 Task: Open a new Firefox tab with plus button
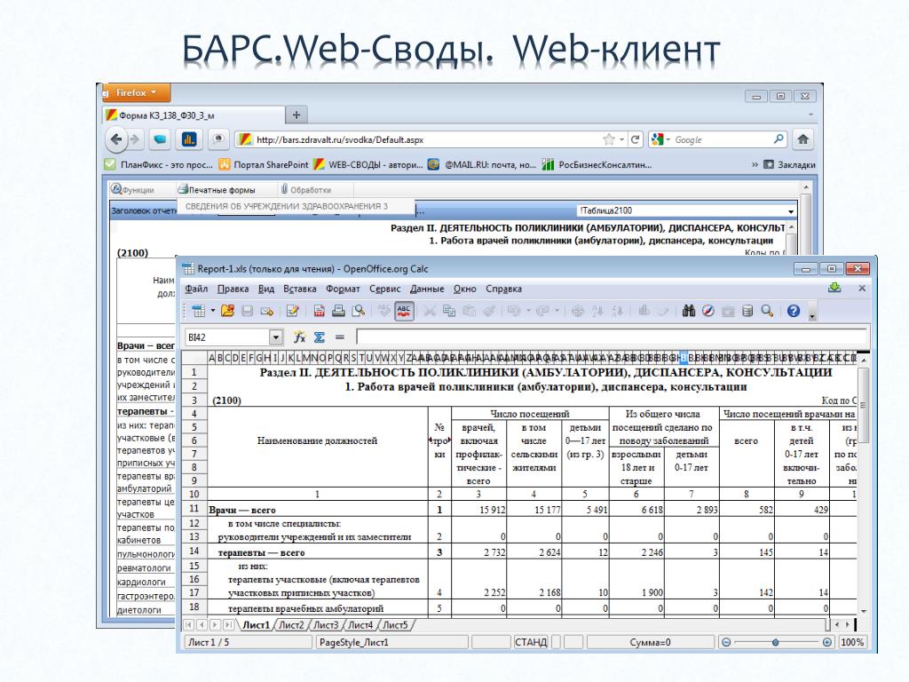pos(296,115)
